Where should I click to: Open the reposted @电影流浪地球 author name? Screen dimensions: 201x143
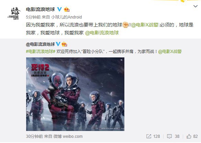[x=41, y=44]
